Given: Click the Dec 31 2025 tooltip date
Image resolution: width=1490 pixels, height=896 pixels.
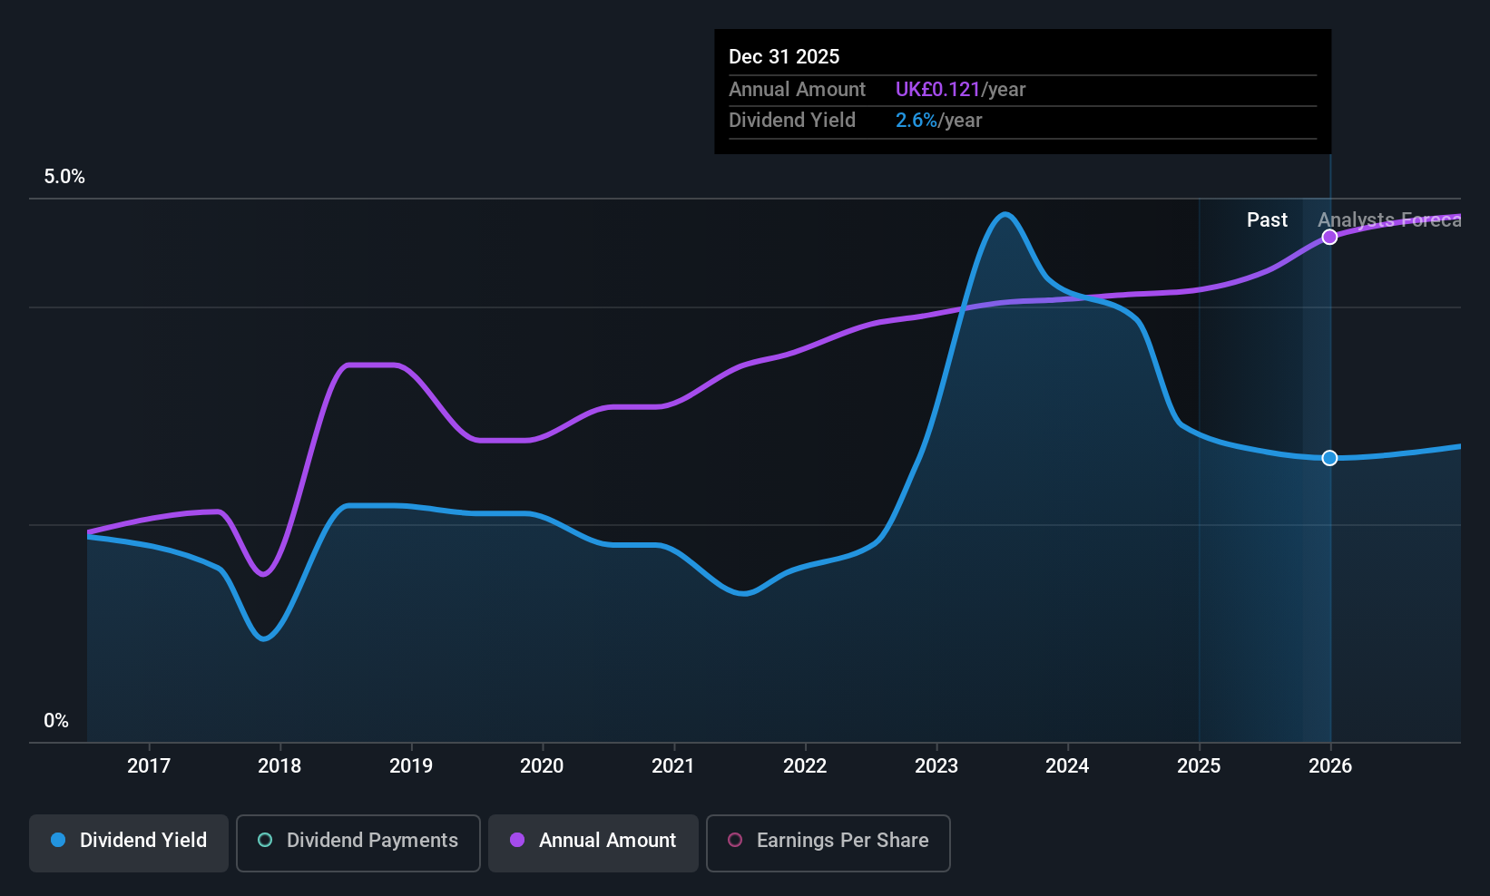Looking at the screenshot, I should coord(784,56).
